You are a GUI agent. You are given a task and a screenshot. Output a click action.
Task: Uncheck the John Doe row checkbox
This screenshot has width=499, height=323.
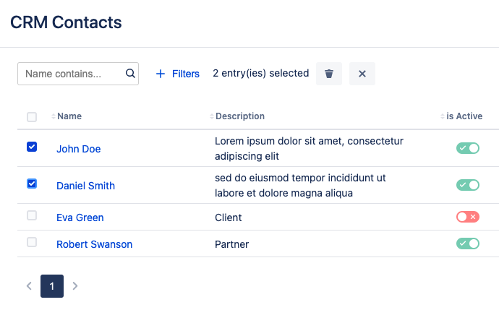pos(32,147)
